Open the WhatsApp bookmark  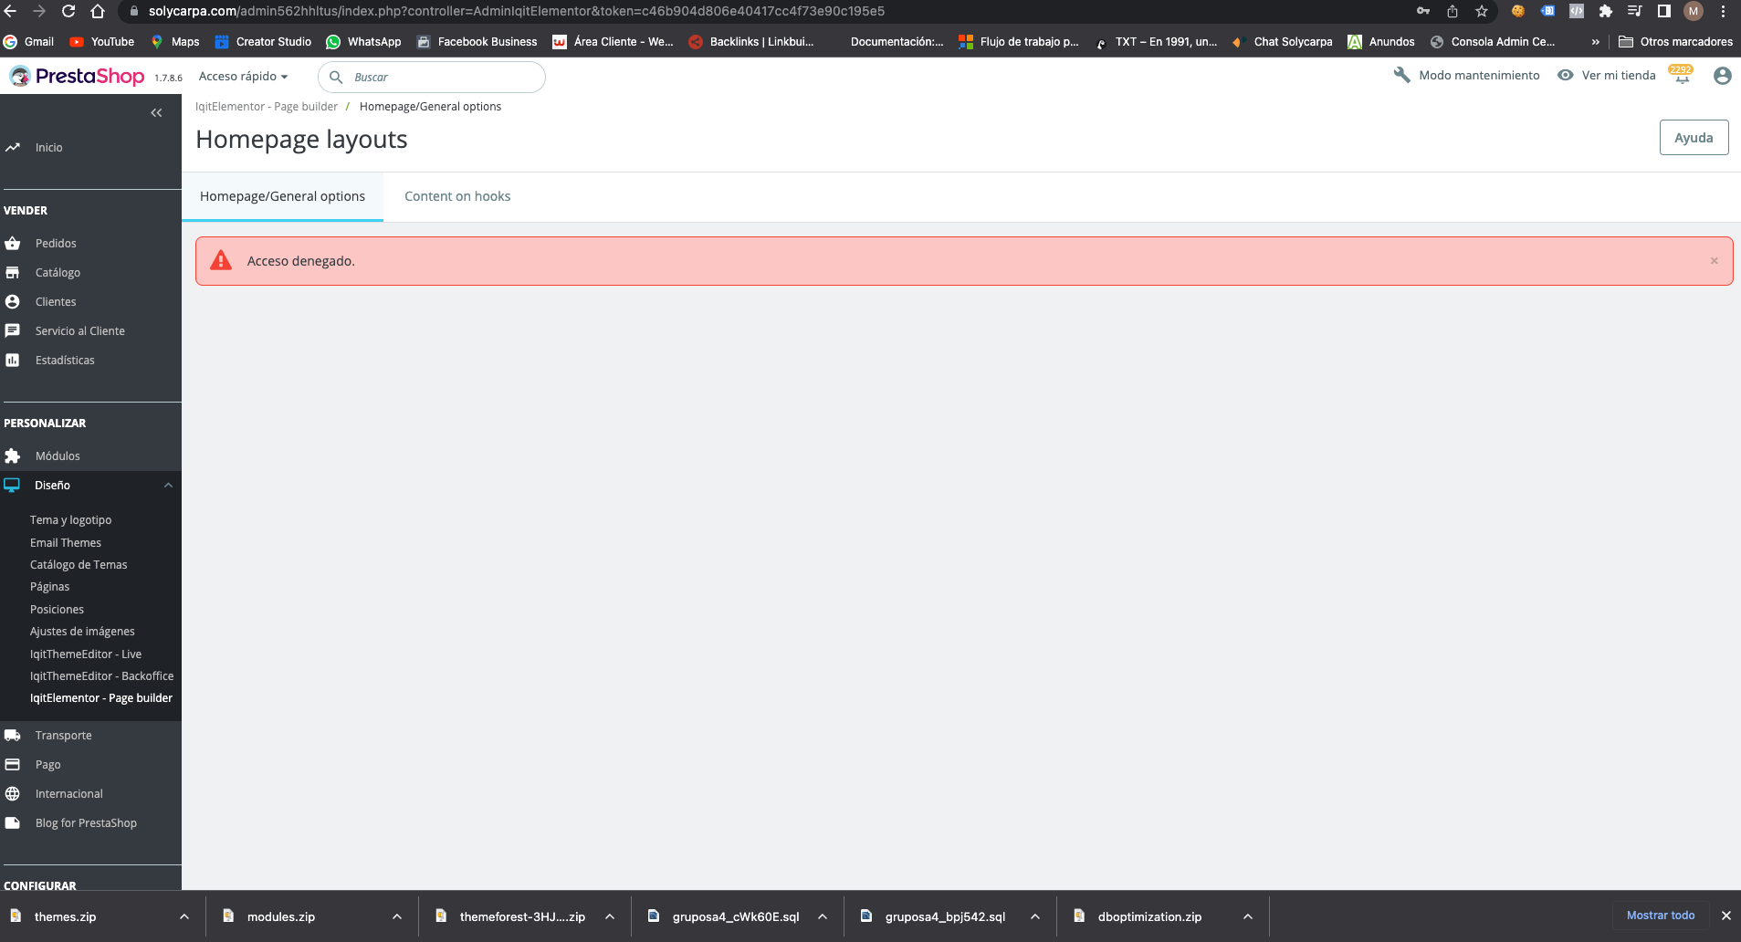363,41
